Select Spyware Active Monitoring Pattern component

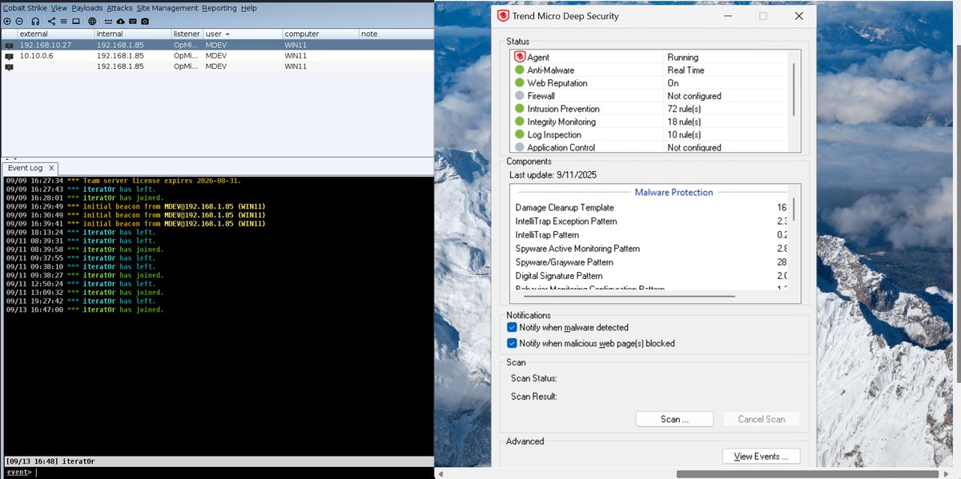click(x=577, y=249)
